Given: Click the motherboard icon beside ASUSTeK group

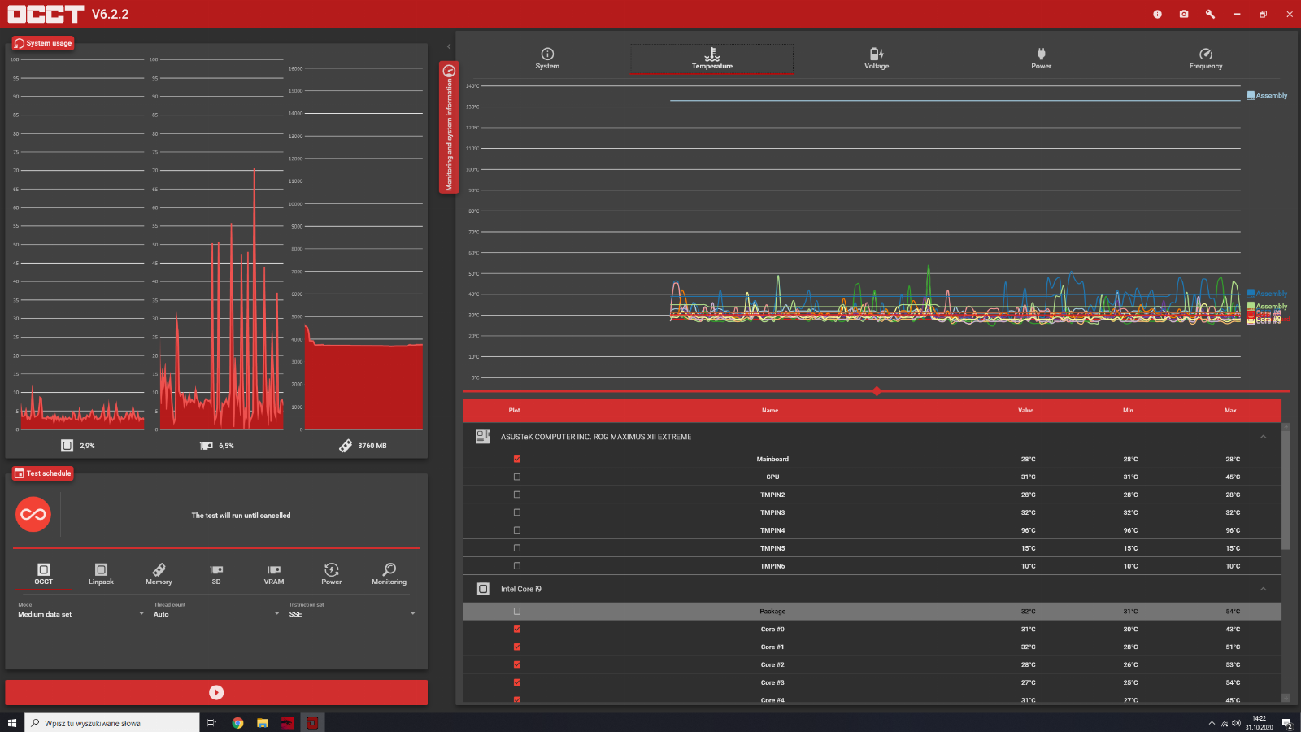Looking at the screenshot, I should [483, 437].
